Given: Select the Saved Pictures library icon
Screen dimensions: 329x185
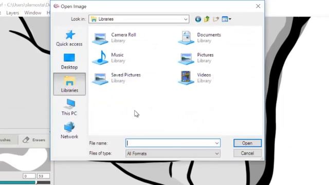Looking at the screenshot, I should coord(100,78).
